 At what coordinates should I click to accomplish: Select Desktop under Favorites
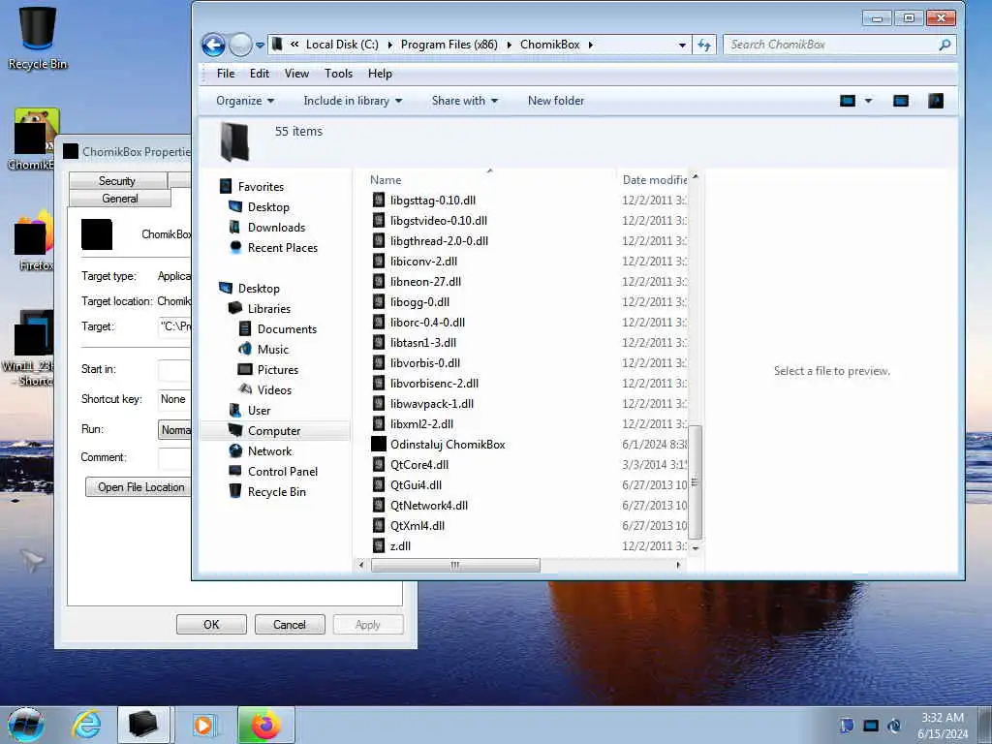coord(268,207)
